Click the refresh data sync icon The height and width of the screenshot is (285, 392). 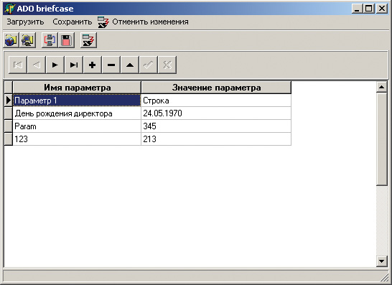coord(50,40)
